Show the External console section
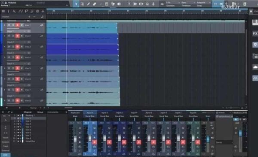258x157 pixels. pos(6,151)
